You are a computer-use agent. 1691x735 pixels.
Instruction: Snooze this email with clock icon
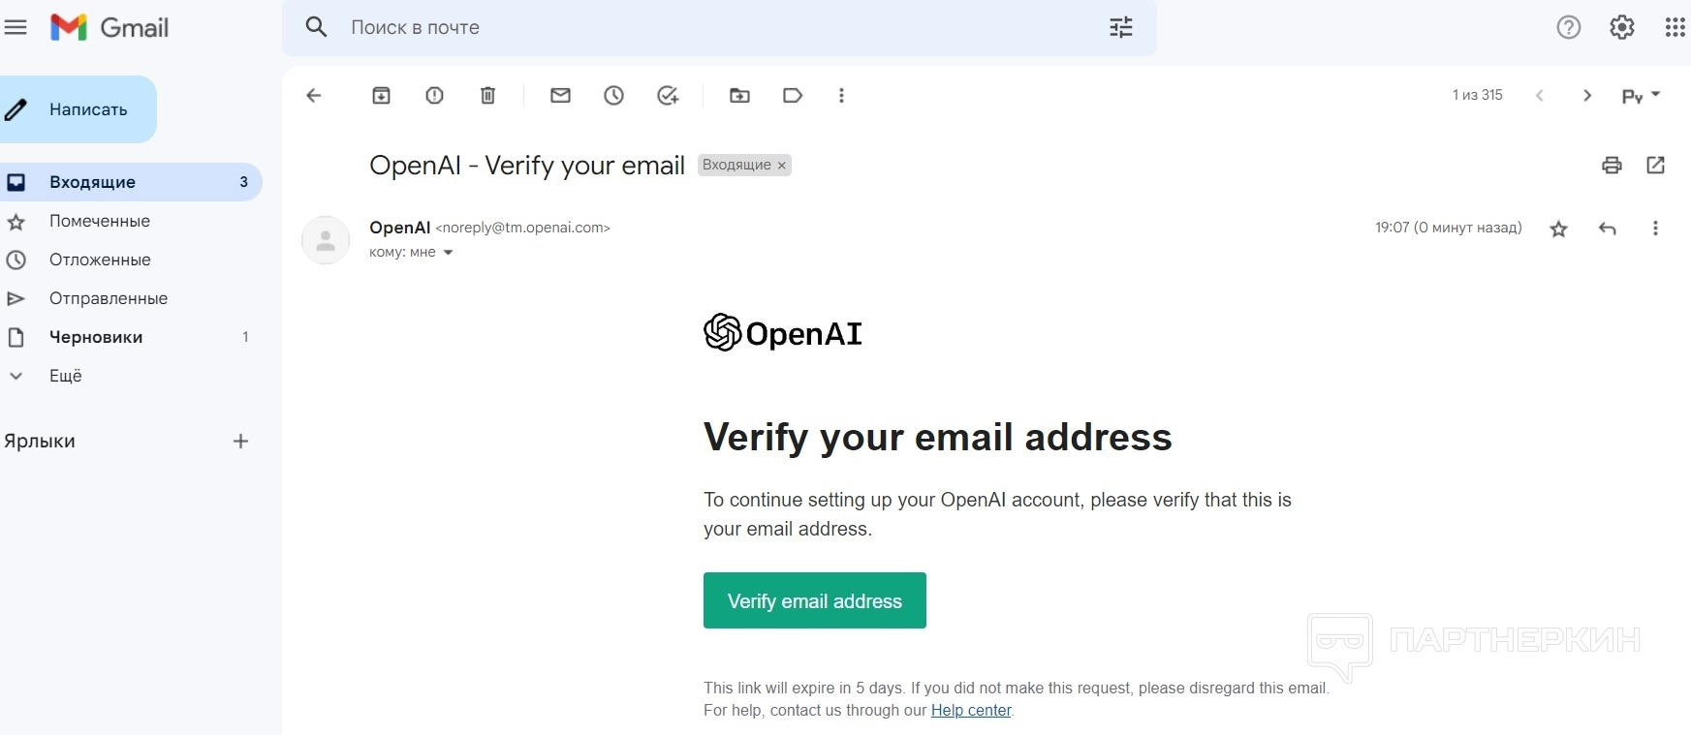tap(613, 95)
